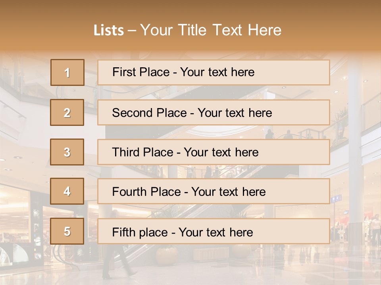The width and height of the screenshot is (381, 285).
Task: Select the Fifth place text bar
Action: (214, 231)
